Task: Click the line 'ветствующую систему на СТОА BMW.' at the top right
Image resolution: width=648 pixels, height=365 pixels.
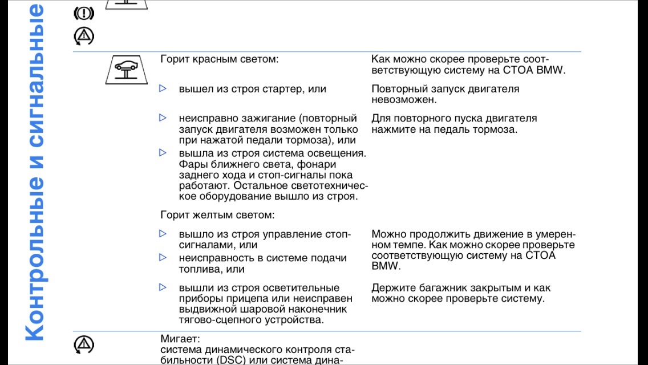Action: coord(468,70)
